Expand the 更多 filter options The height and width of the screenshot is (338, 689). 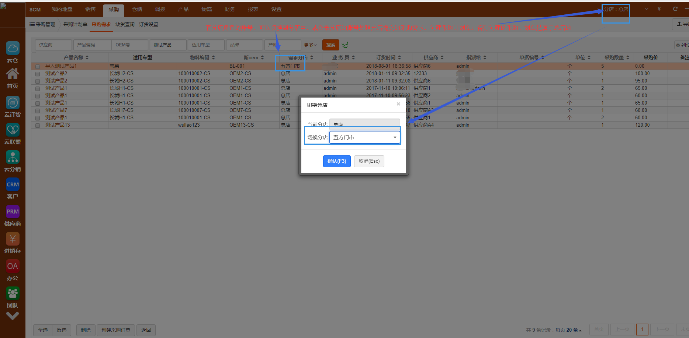(310, 45)
